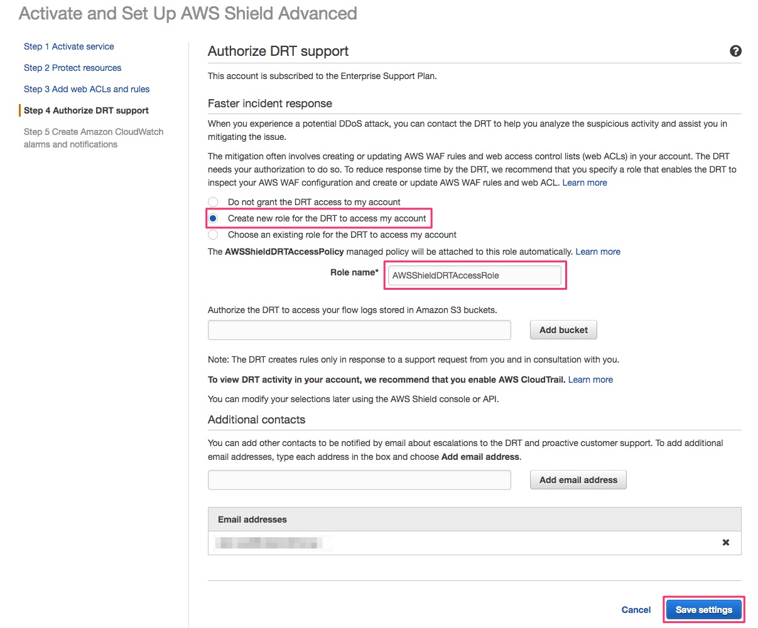758x628 pixels.
Task: Select 'Create new role for the DRT' option
Action: pos(213,218)
